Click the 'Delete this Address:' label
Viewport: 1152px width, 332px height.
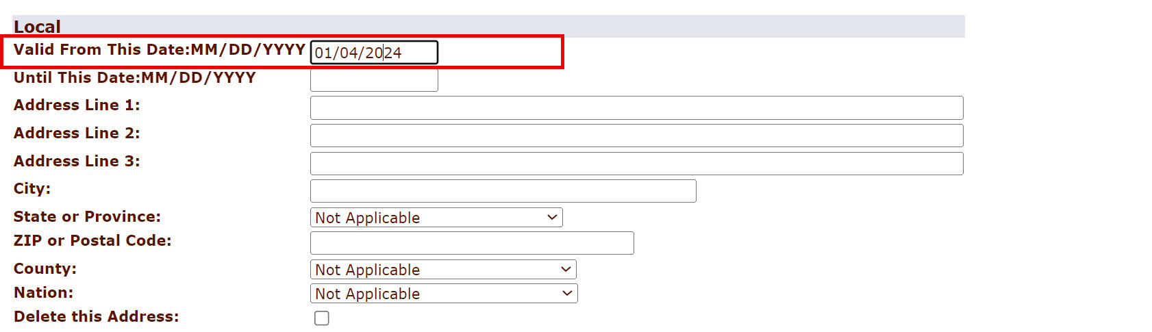[x=96, y=316]
